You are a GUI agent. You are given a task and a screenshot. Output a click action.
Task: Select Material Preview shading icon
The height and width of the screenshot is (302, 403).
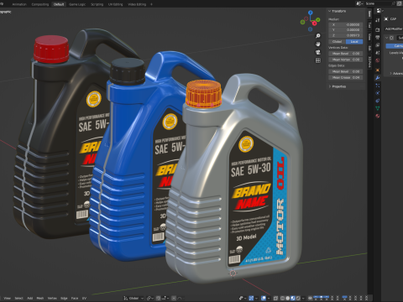(293, 298)
